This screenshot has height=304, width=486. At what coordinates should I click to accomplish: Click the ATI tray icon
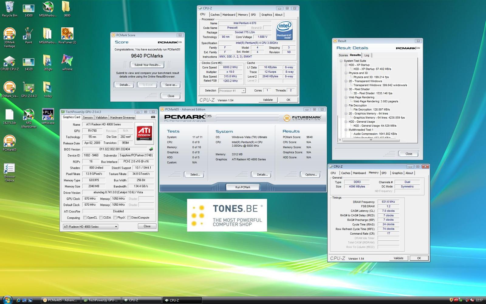click(x=456, y=300)
